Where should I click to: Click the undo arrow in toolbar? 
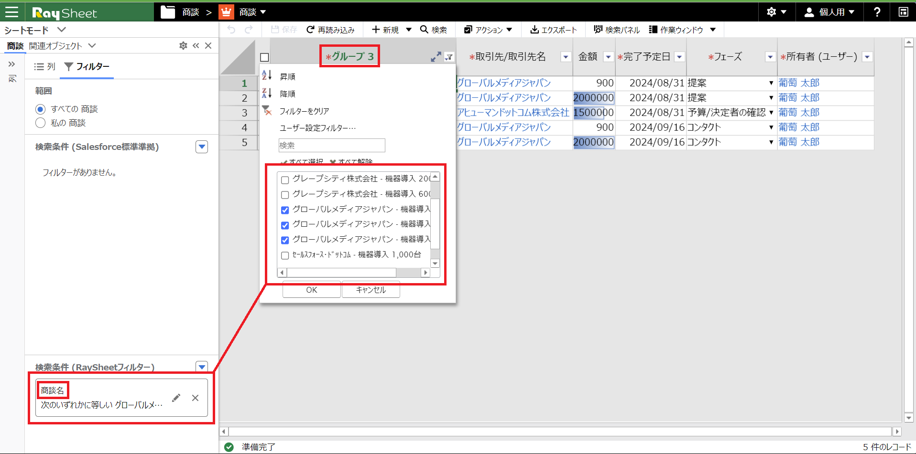231,30
